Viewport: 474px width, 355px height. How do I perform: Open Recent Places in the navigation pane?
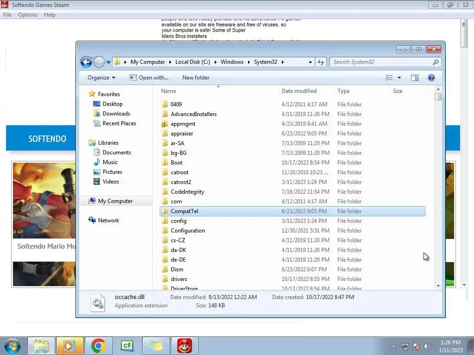point(115,123)
